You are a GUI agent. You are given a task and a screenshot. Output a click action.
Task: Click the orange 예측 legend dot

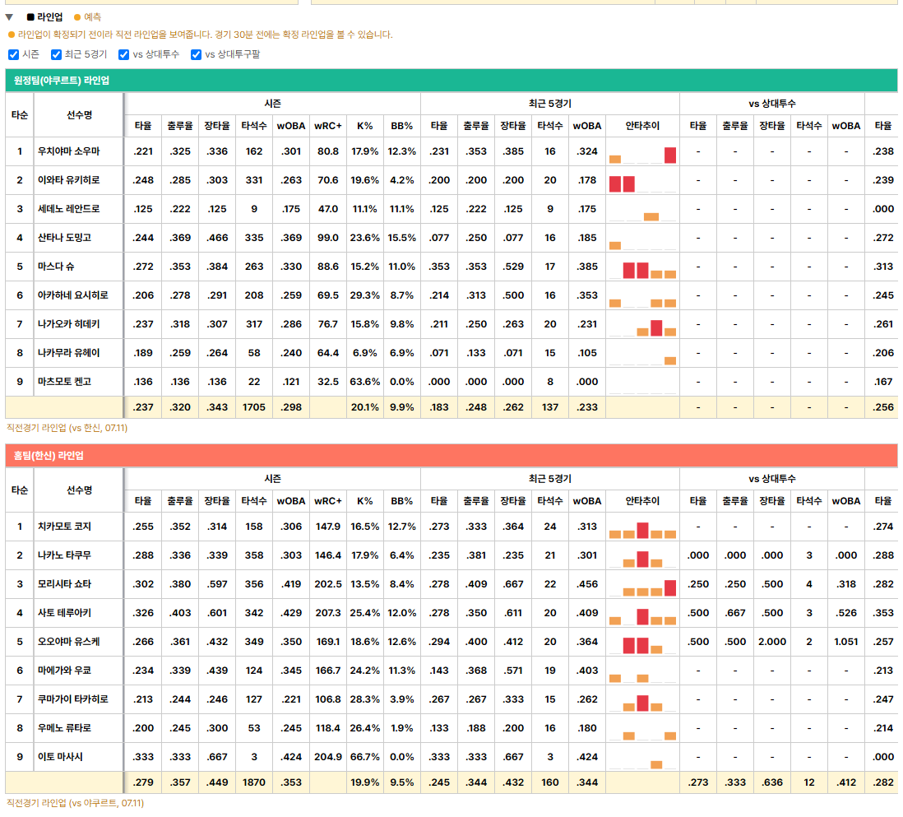77,17
